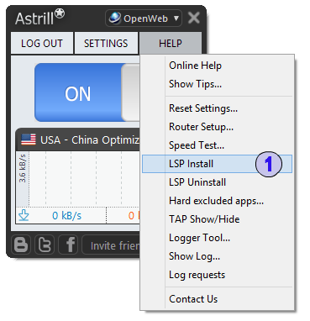Screen dimensions: 310x321
Task: Open the Facebook share icon
Action: coord(68,245)
